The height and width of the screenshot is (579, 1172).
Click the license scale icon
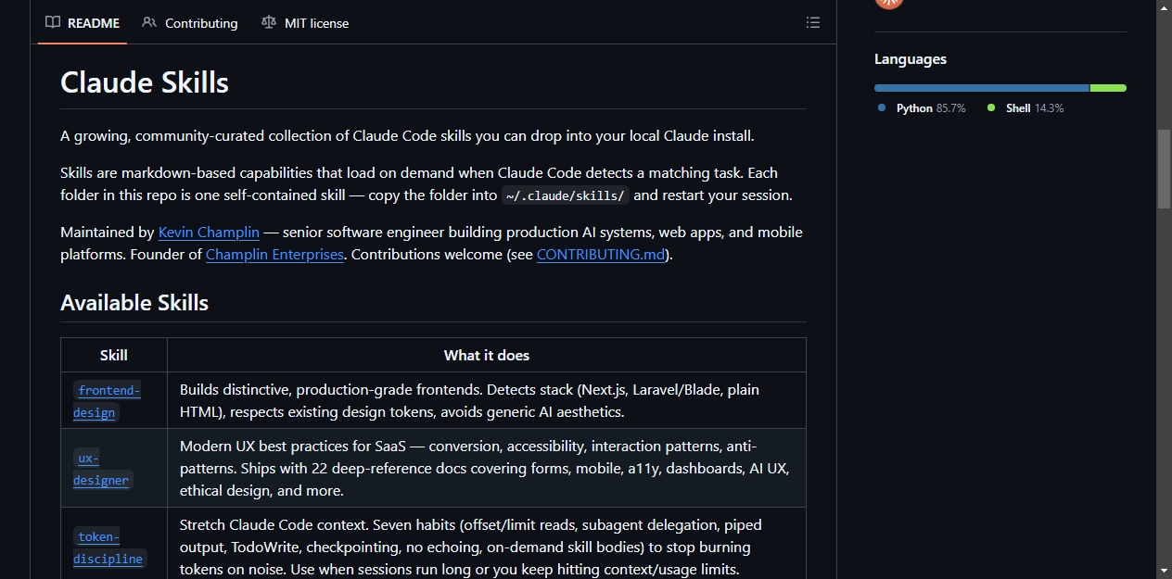coord(269,22)
